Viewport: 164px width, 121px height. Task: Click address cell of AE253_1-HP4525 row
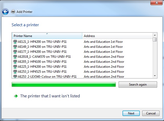(104, 72)
